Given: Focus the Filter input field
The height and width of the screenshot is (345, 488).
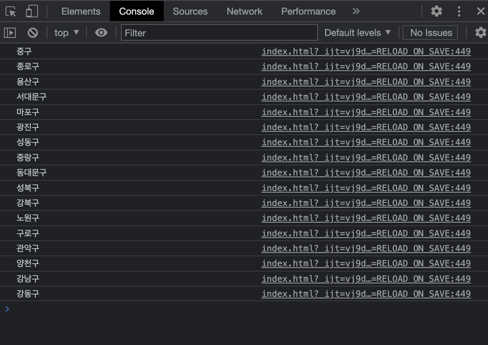Looking at the screenshot, I should coord(219,33).
